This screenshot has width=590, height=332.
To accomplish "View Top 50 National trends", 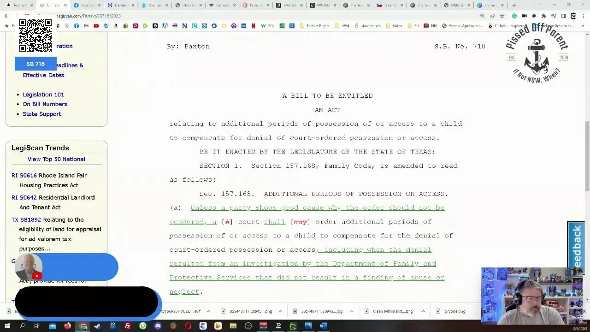I will pyautogui.click(x=56, y=159).
